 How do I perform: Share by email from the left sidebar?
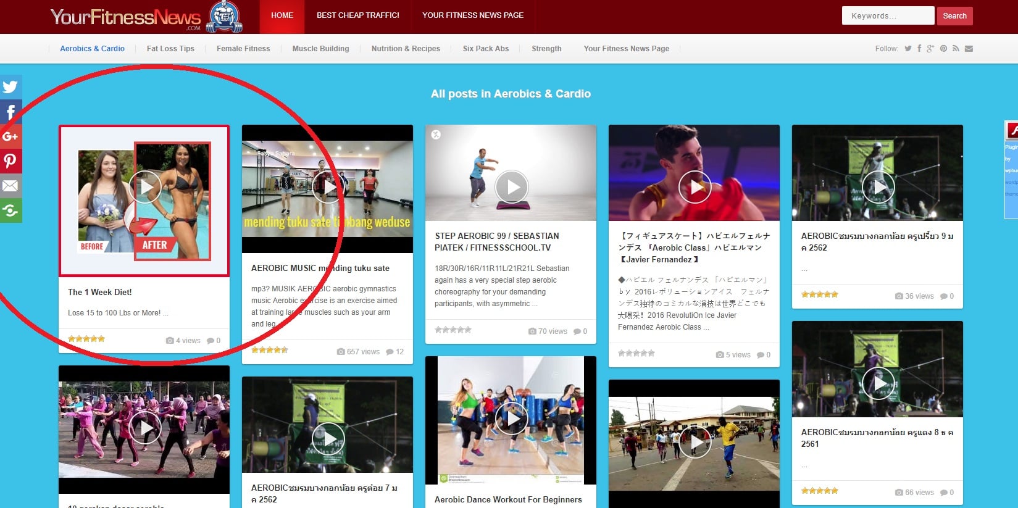10,186
